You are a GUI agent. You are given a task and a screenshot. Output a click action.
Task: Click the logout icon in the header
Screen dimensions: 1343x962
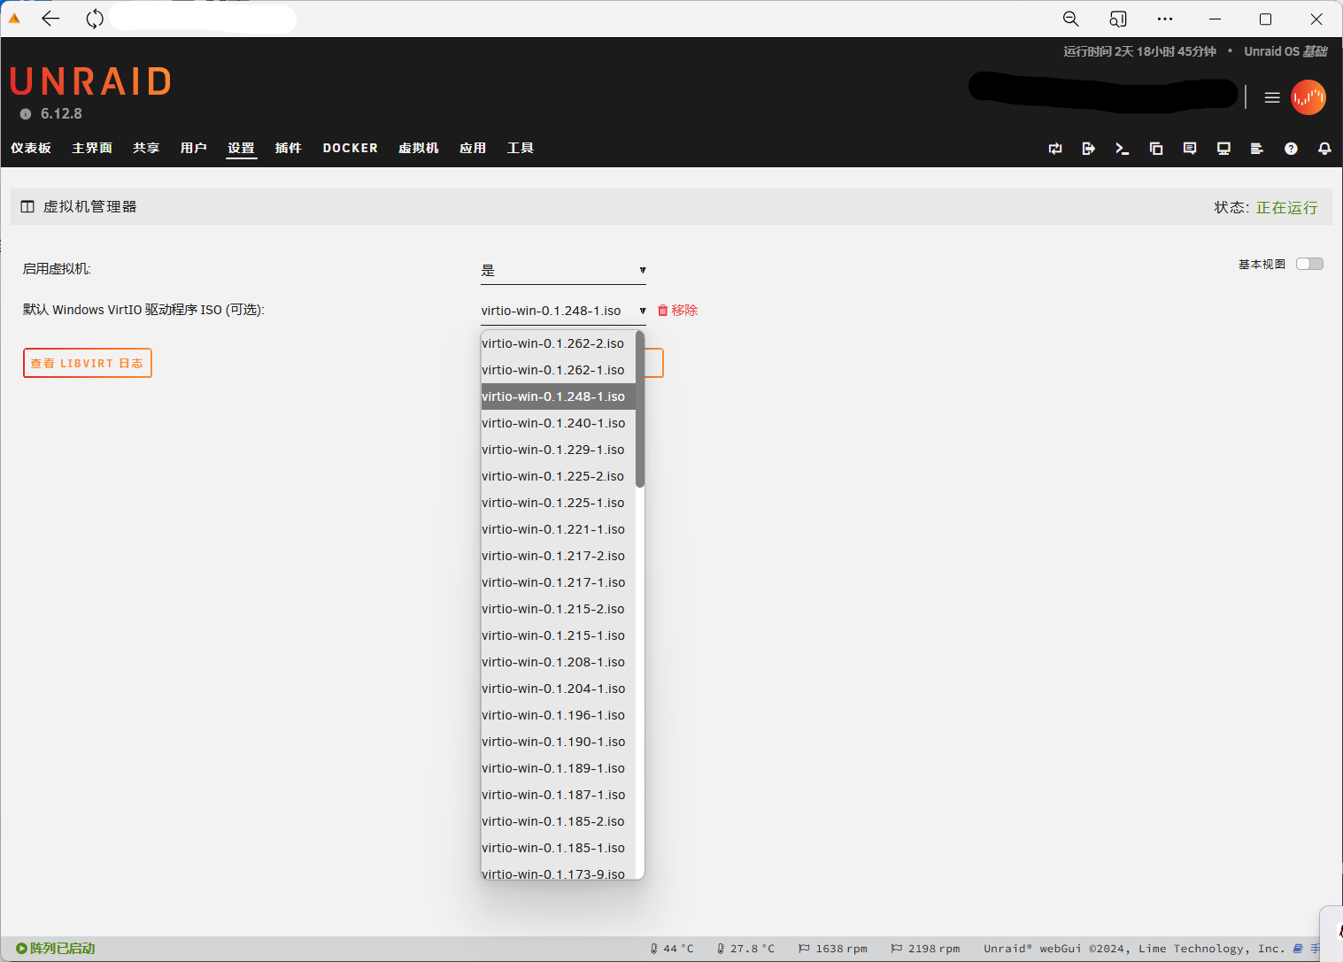[1088, 149]
